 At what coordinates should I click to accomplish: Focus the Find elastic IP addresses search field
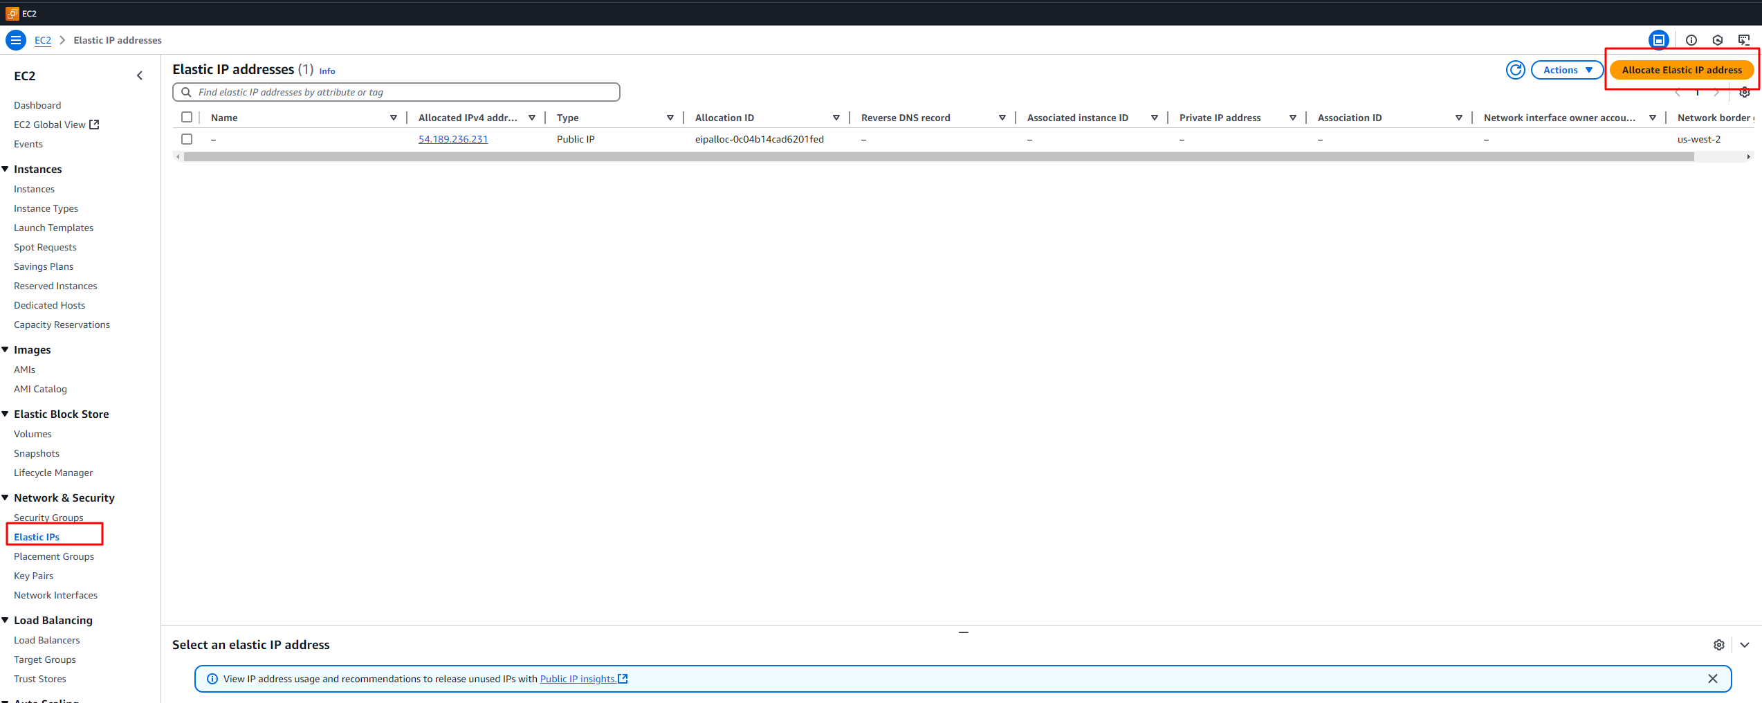point(396,92)
